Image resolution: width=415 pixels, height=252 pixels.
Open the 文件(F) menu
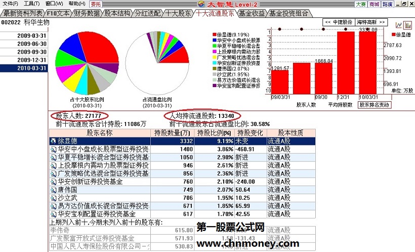pyautogui.click(x=10, y=4)
